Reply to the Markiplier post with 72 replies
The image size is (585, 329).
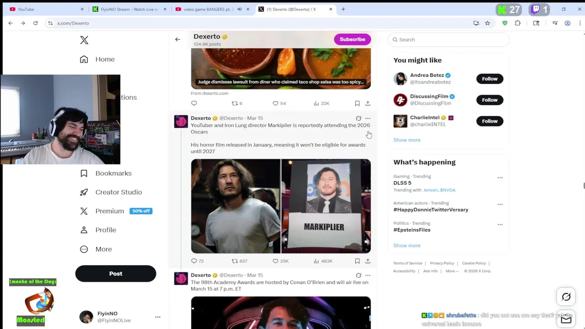[x=197, y=261]
